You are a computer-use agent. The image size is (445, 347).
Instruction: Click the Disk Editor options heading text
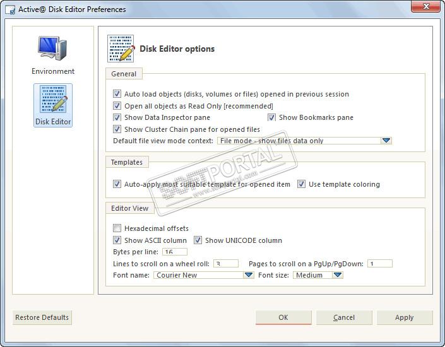177,49
